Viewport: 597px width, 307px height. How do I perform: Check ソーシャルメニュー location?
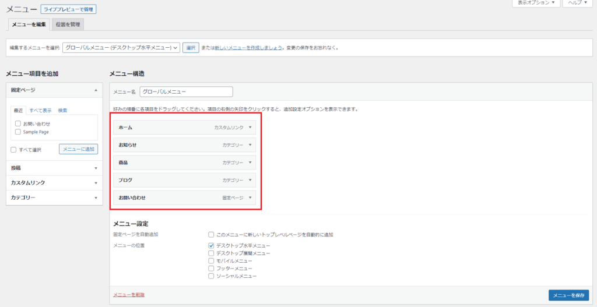point(211,276)
